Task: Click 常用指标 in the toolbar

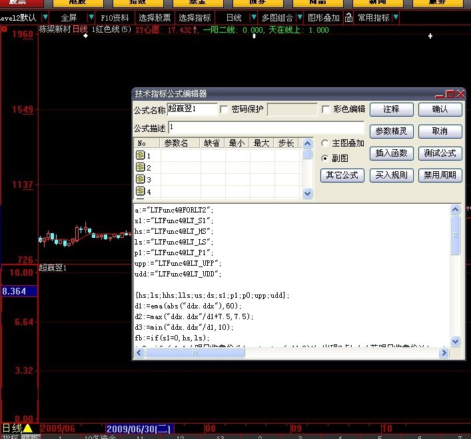Action: pyautogui.click(x=373, y=17)
